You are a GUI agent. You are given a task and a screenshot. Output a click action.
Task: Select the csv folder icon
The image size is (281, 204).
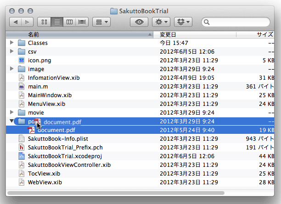22,51
